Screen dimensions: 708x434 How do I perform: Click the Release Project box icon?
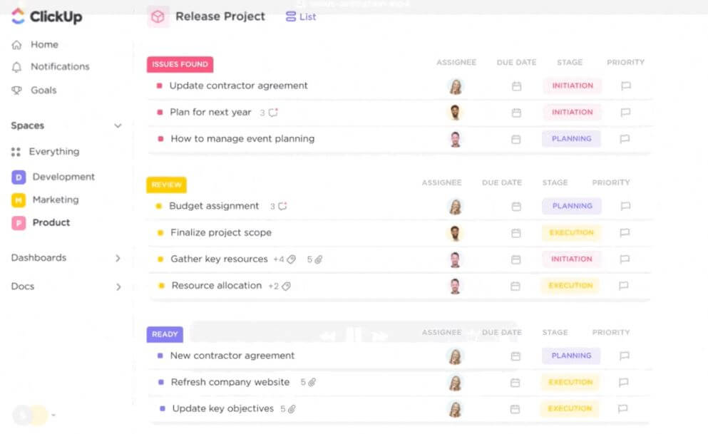(158, 16)
